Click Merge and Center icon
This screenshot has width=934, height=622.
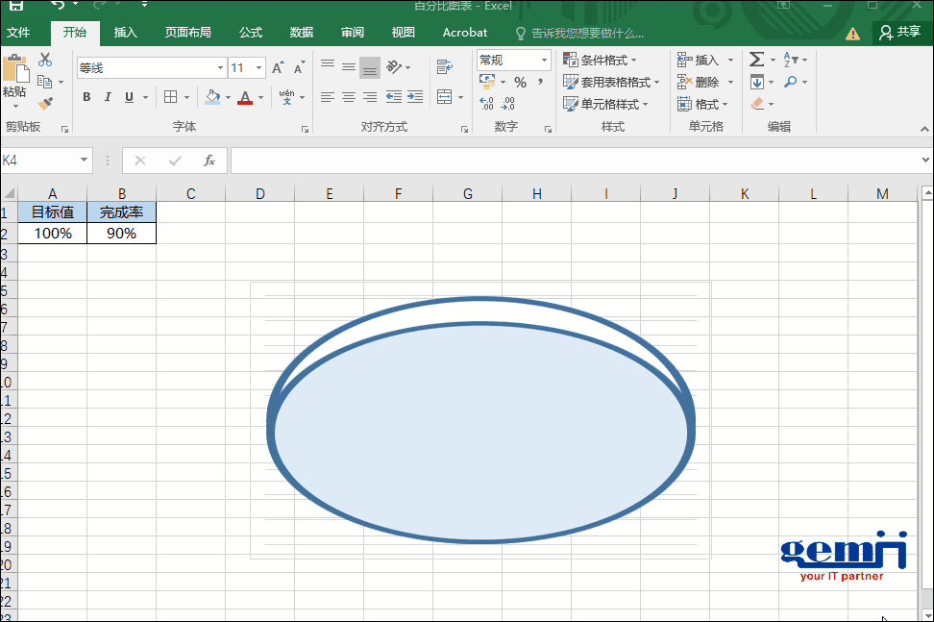(444, 97)
